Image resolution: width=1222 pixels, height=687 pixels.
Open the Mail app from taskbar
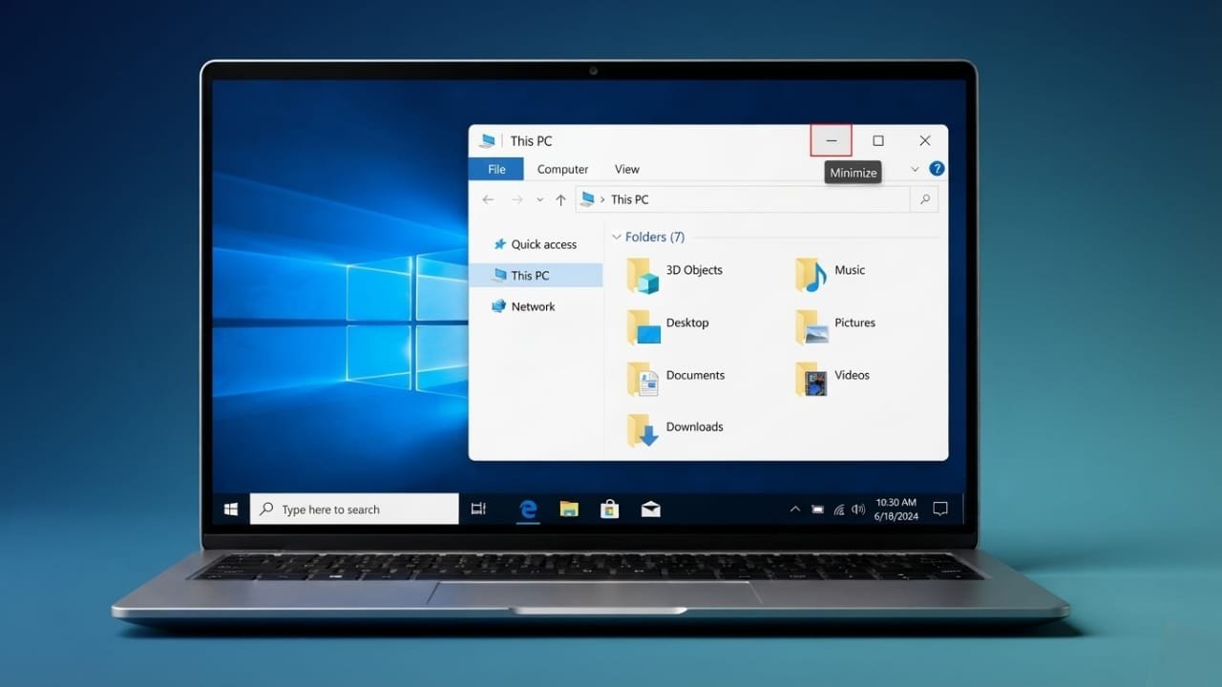pyautogui.click(x=650, y=509)
